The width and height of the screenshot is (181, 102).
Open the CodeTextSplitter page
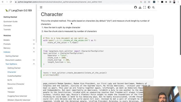point(14,76)
